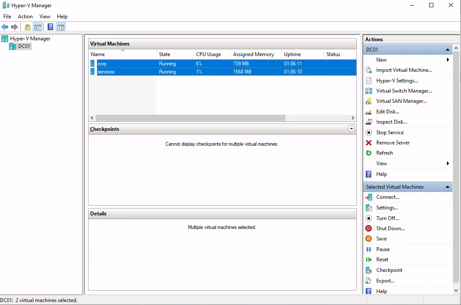Click the green Reset icon
461x305 pixels.
click(x=369, y=260)
